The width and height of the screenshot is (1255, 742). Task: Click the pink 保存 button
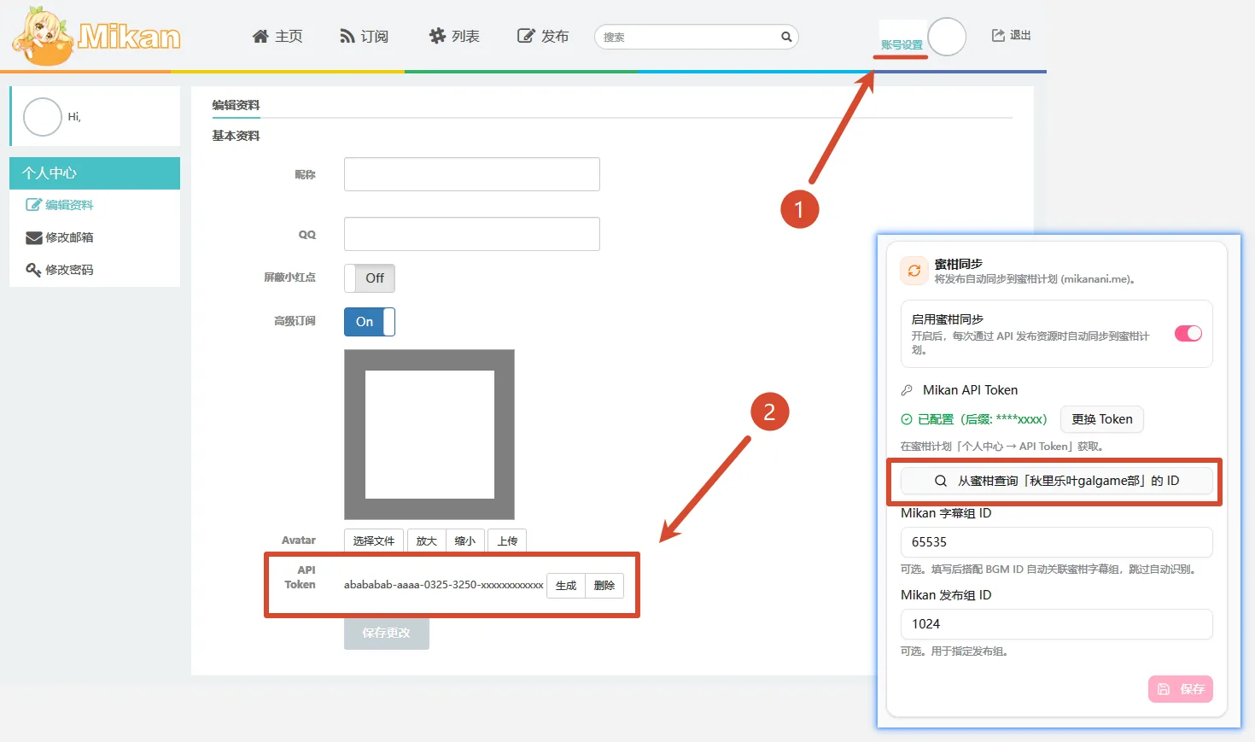pyautogui.click(x=1181, y=689)
